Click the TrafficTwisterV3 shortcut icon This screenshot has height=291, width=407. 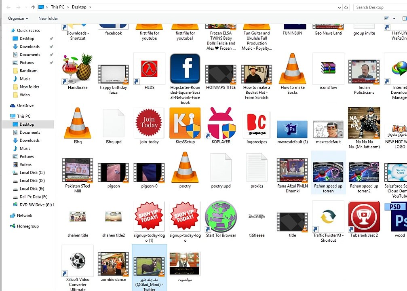328,217
